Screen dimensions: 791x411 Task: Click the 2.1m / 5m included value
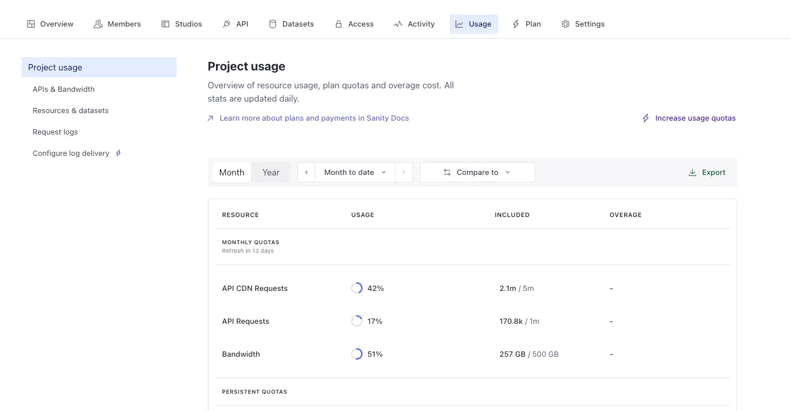tap(517, 289)
